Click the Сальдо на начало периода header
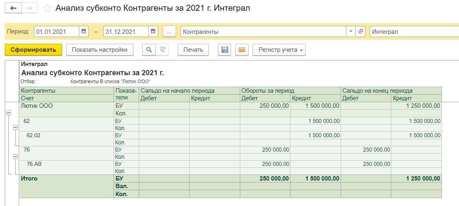This screenshot has width=459, height=206. 189,91
